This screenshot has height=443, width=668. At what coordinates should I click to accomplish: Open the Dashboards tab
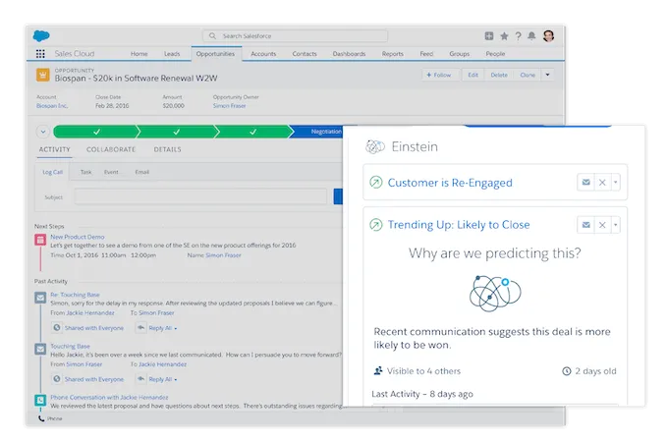349,54
